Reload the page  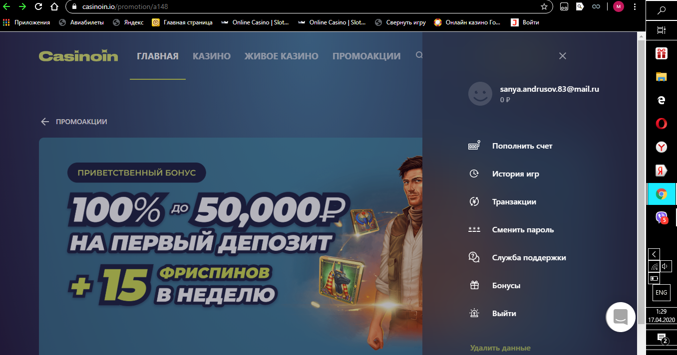(38, 7)
